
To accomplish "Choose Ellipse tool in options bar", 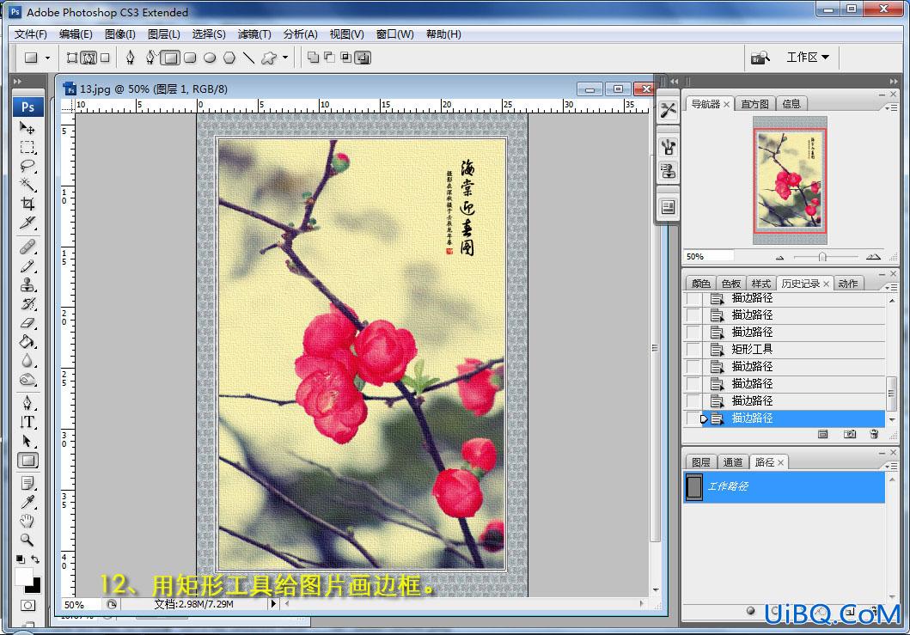I will pyautogui.click(x=210, y=58).
